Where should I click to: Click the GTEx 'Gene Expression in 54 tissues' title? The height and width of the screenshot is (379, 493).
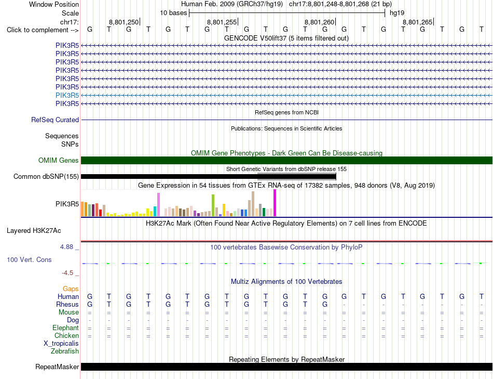click(x=286, y=185)
